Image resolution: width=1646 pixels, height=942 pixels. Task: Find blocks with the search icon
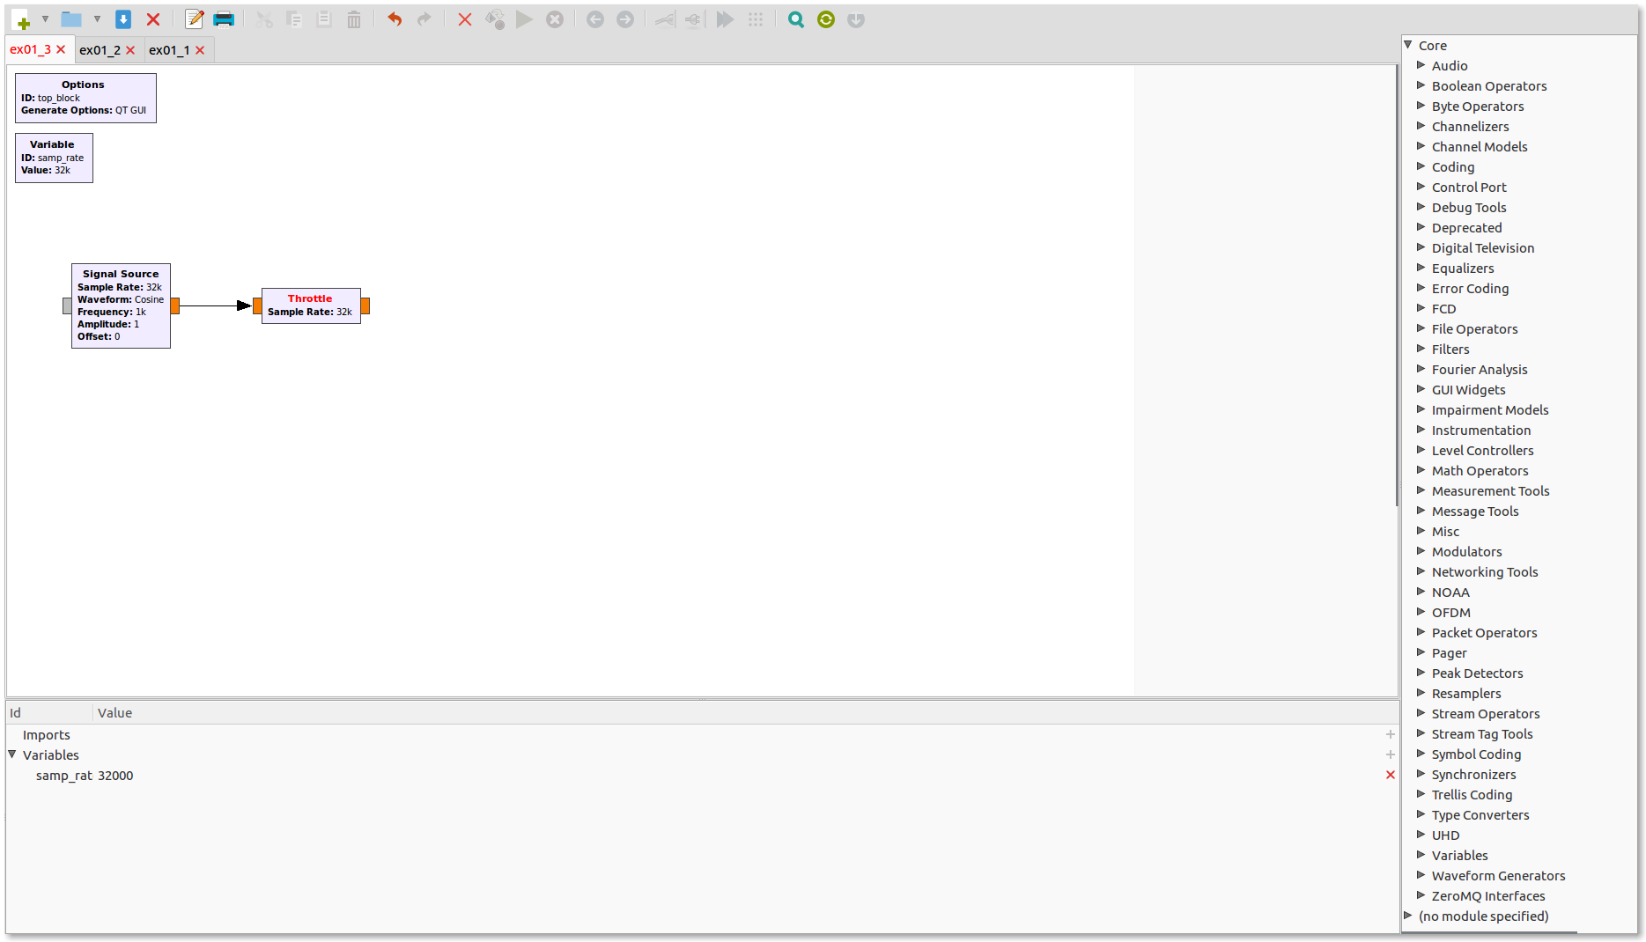click(x=796, y=19)
